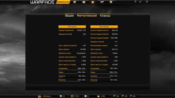This screenshot has width=175, height=98.
Task: Click the PvP Убито в ближнем бою label
Action: click(x=67, y=61)
